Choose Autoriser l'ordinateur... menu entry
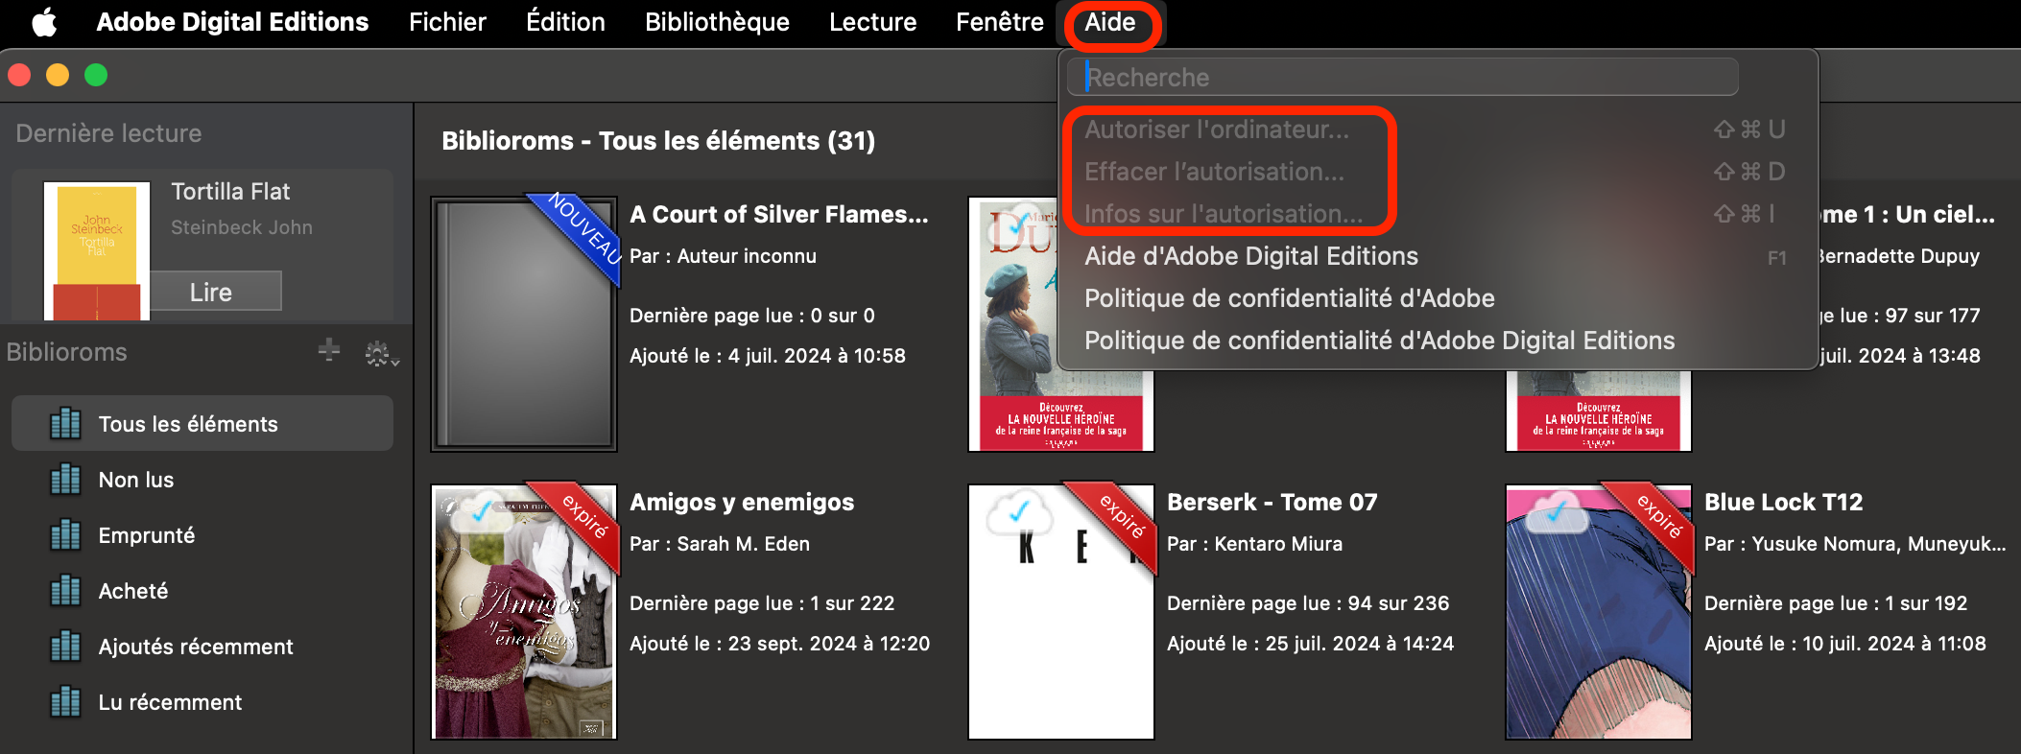 1438,130
